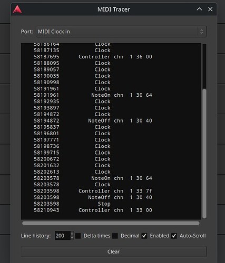The image size is (225, 263).
Task: Click the Clock line at 58189057
Action: [x=72, y=69]
